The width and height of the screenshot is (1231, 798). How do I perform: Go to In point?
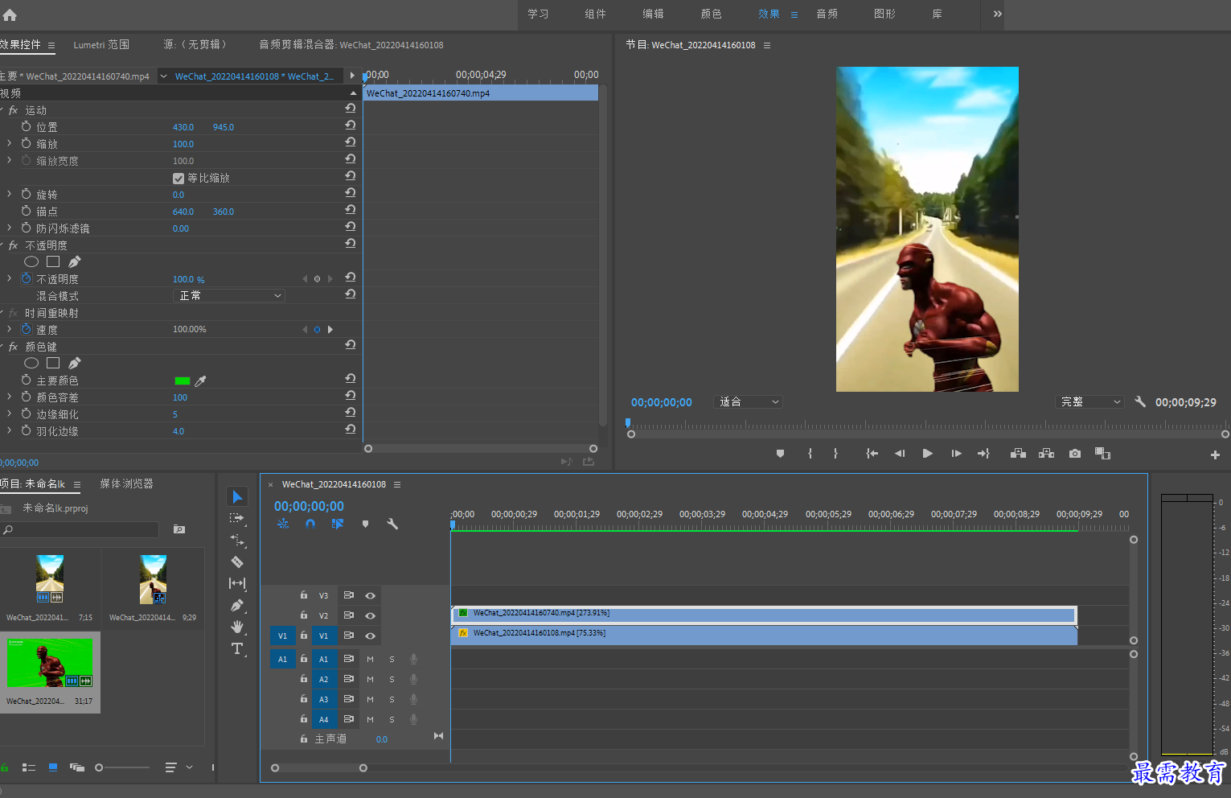(872, 454)
